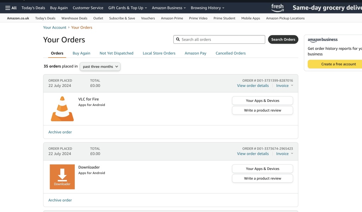The height and width of the screenshot is (212, 362).
Task: Go to Your Account breadcrumb link
Action: coord(55,28)
